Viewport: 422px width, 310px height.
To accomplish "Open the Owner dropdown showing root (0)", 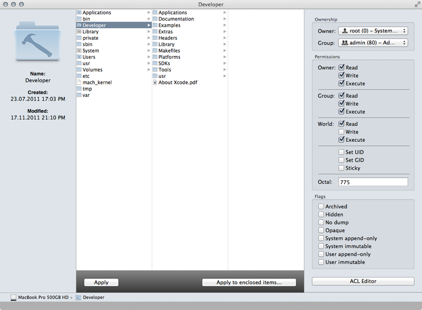I will tap(373, 31).
